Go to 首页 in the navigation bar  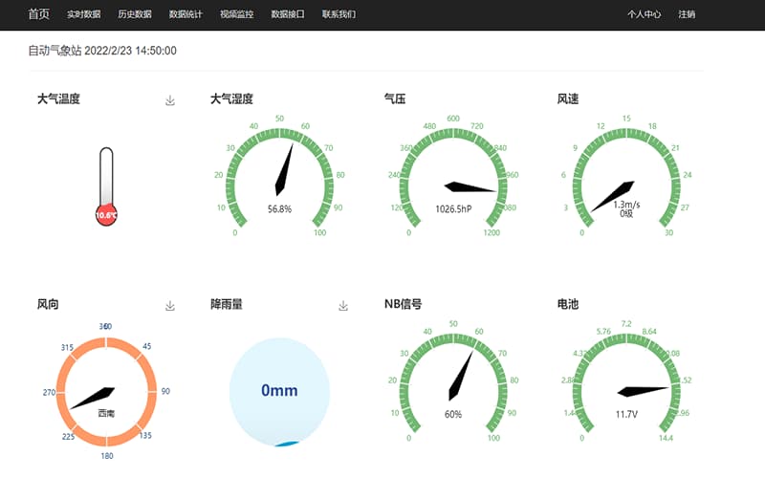click(x=39, y=14)
